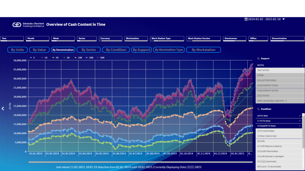Click the calendar icon beside the date range
The image size is (305, 171).
pyautogui.click(x=246, y=19)
